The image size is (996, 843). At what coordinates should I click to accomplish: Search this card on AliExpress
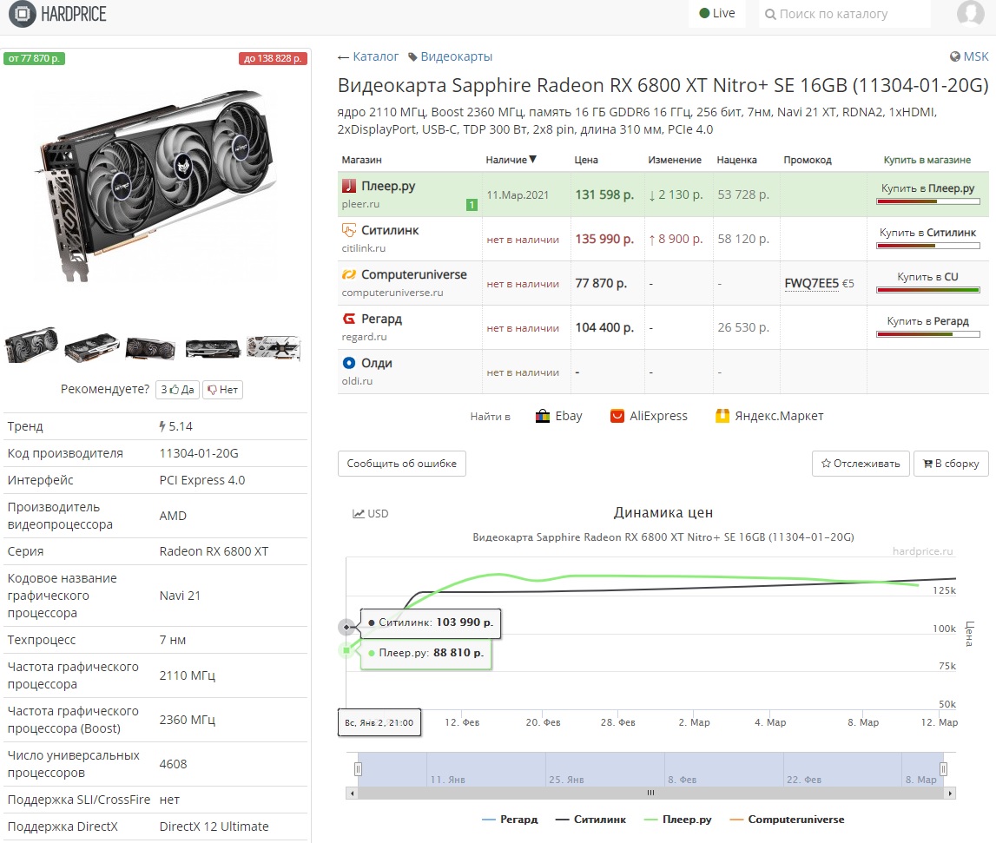point(649,416)
